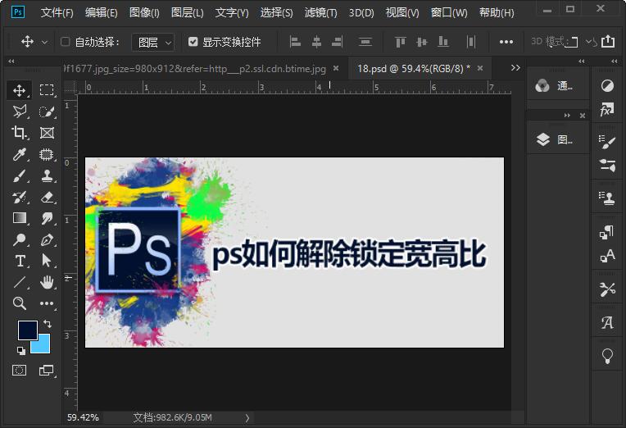Open the 图像(I) menu
Screen dimensions: 626x428
(144, 13)
